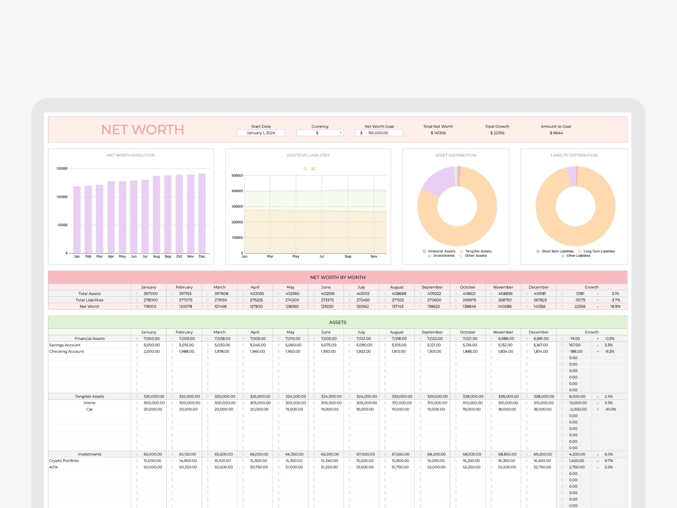Open the Currency dropdown arrow

tap(341, 133)
